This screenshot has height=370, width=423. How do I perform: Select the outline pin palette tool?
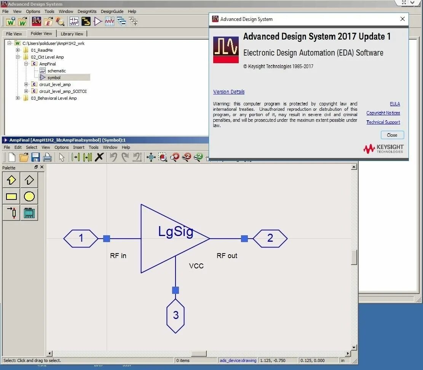tap(29, 180)
